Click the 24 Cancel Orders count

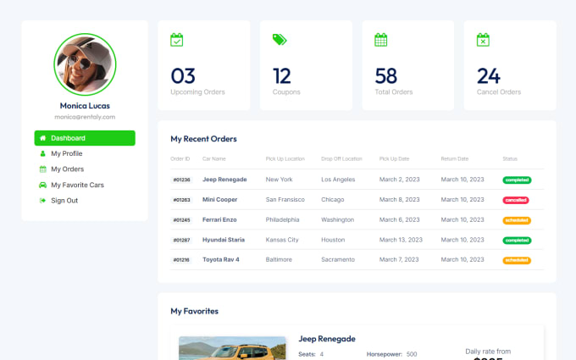489,76
